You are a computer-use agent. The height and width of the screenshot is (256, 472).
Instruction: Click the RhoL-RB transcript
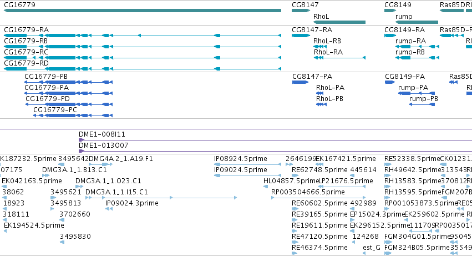tap(320, 47)
